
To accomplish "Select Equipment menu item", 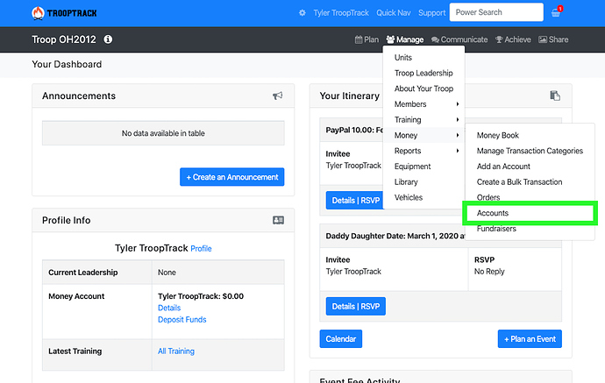I will 423,167.
